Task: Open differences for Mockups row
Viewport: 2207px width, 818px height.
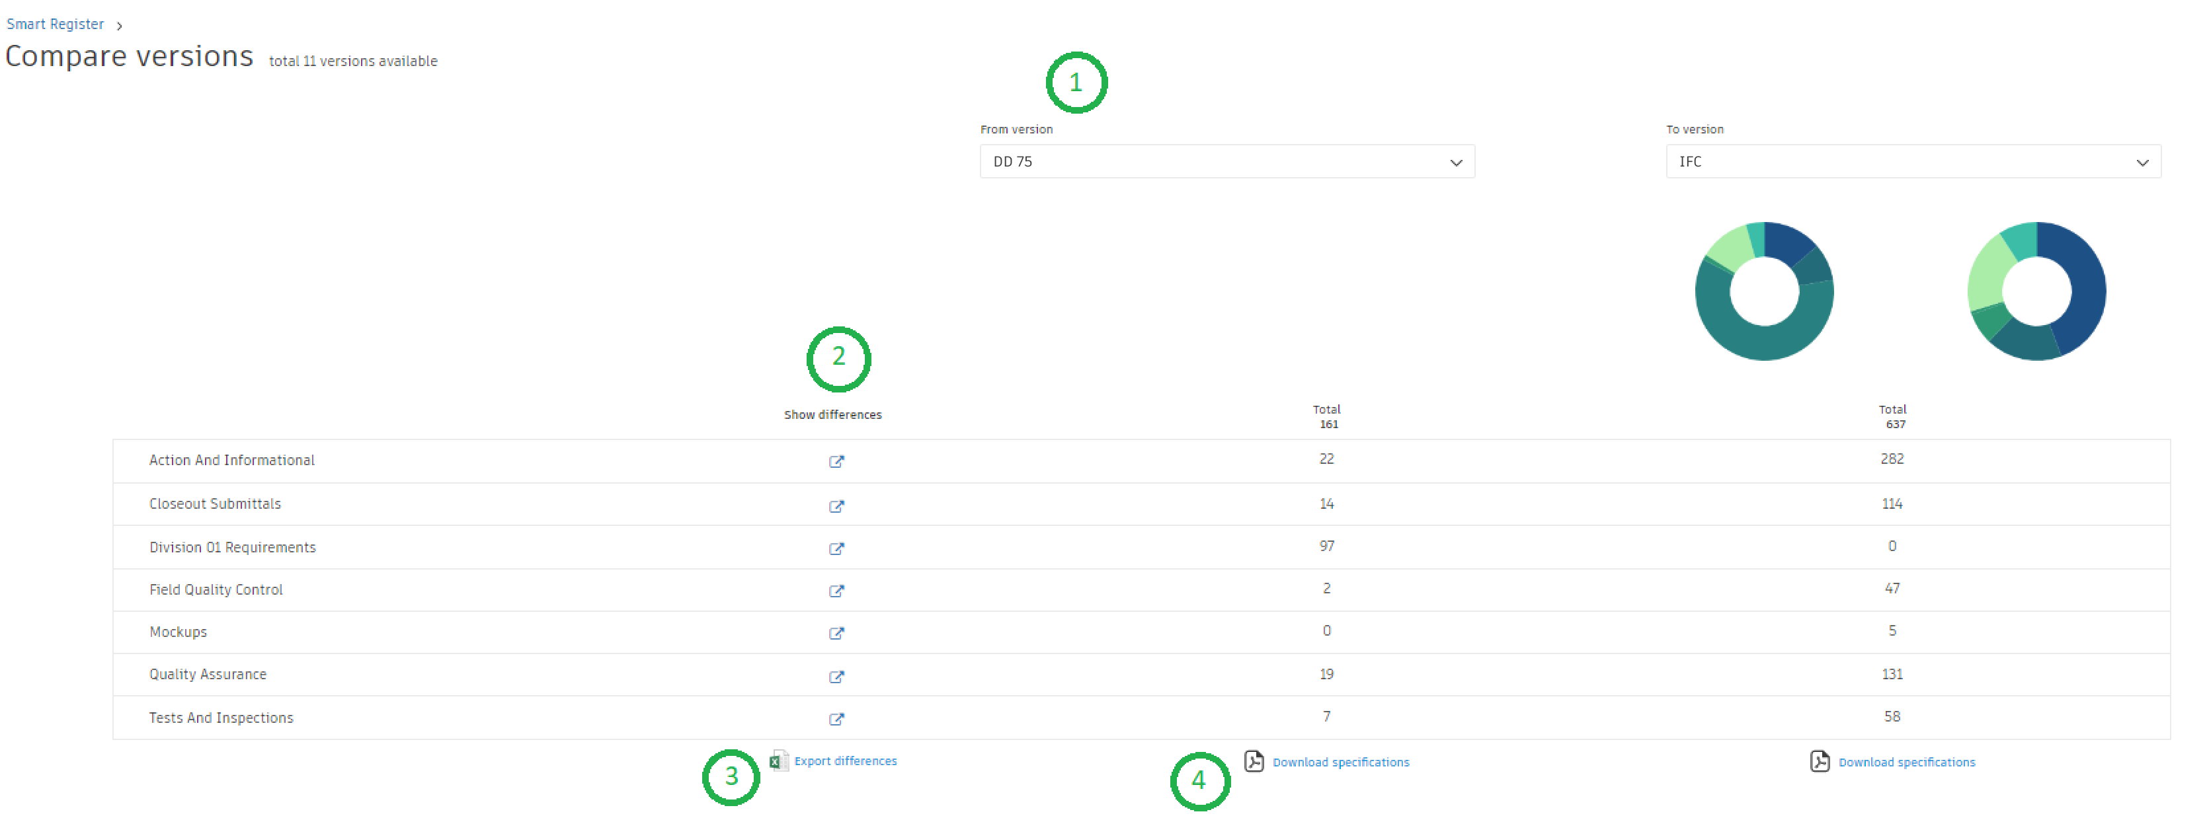Action: point(836,633)
